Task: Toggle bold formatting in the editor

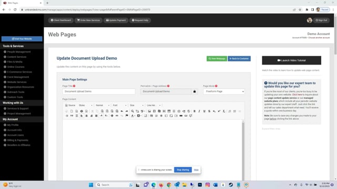Action: [x=194, y=111]
